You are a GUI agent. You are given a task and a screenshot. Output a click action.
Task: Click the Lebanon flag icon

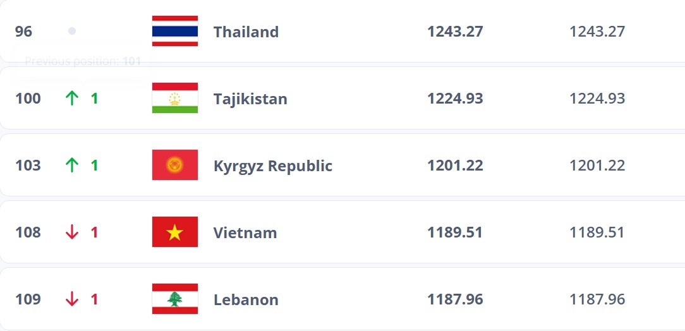[x=175, y=299]
